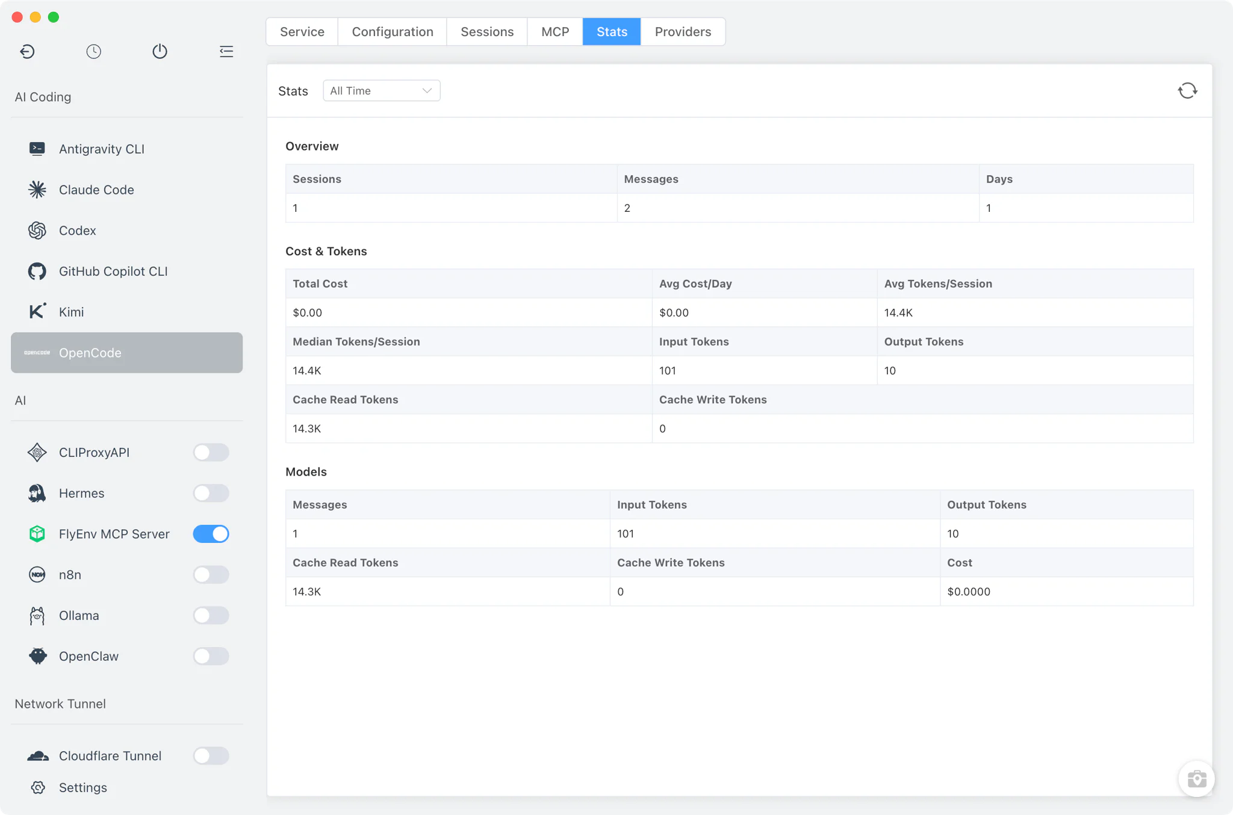Refresh stats with the circular arrows icon
This screenshot has width=1233, height=815.
1188,91
